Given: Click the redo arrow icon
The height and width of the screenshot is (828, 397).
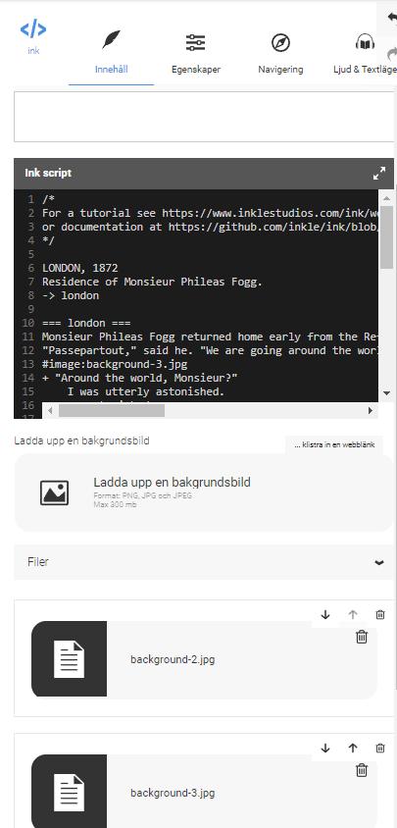Looking at the screenshot, I should (391, 53).
